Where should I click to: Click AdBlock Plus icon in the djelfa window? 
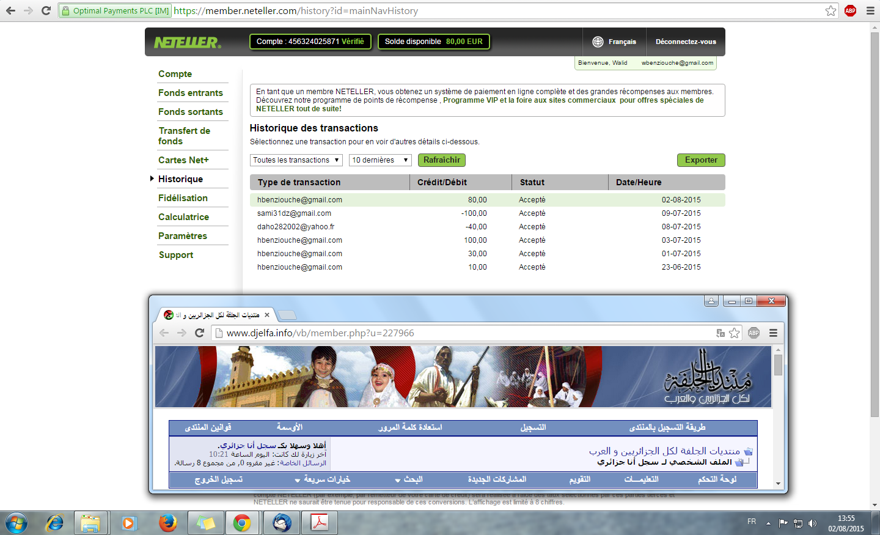754,333
